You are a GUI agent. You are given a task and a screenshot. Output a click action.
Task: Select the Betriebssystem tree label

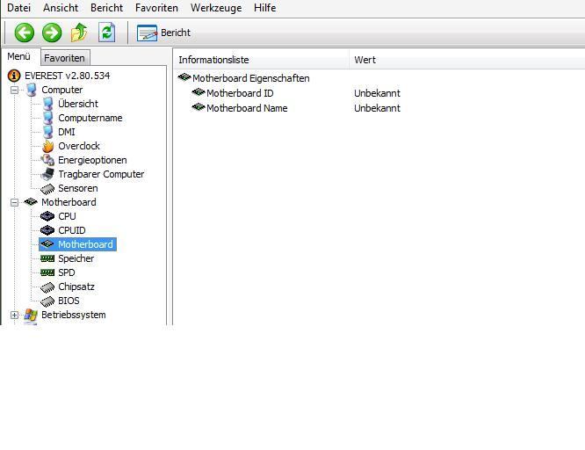click(74, 315)
